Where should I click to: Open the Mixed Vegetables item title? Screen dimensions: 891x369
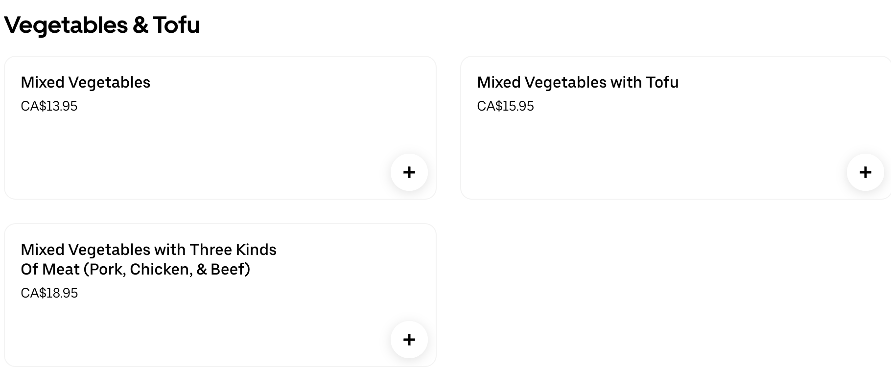(85, 82)
